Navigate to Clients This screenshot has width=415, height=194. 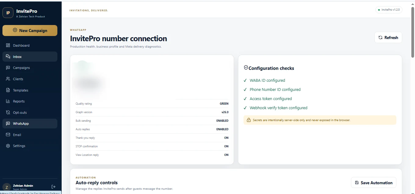(x=30, y=79)
